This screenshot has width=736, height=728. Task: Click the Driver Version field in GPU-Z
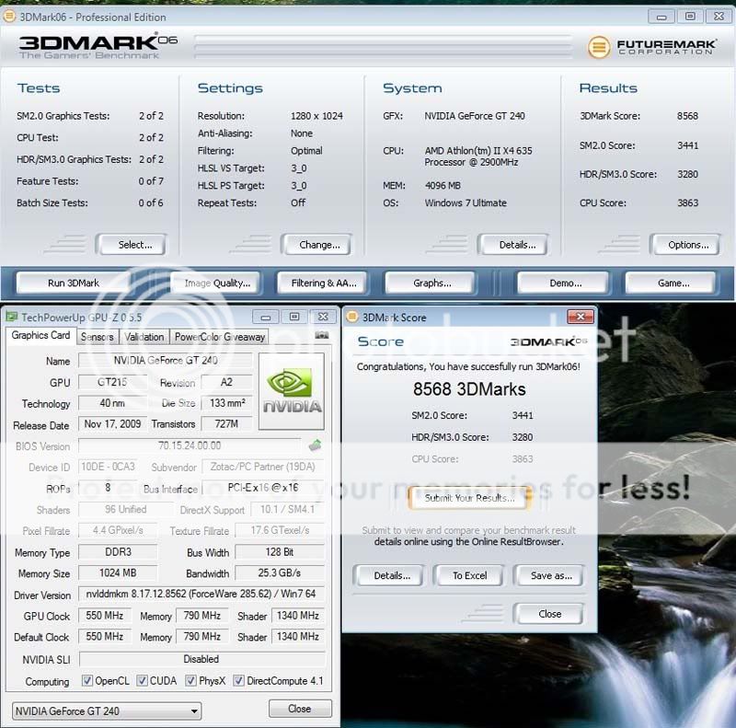[201, 594]
